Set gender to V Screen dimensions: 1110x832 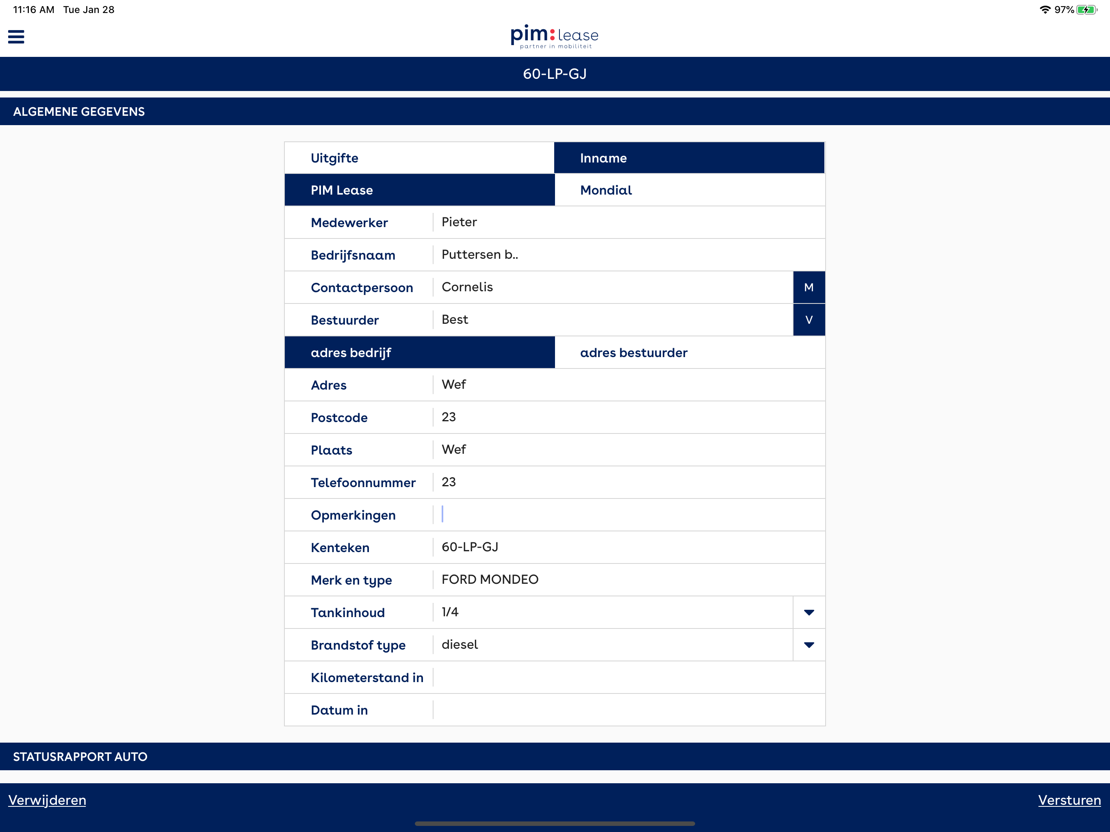[x=809, y=320]
